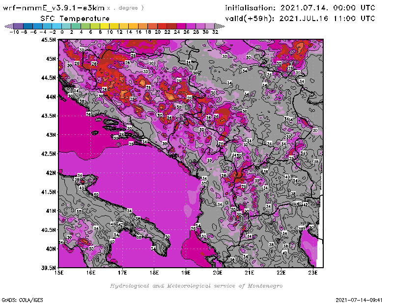Image resolution: width=393 pixels, height=303 pixels.
Task: Pick the orange swatch between 14 and 16
Action: 133,26
